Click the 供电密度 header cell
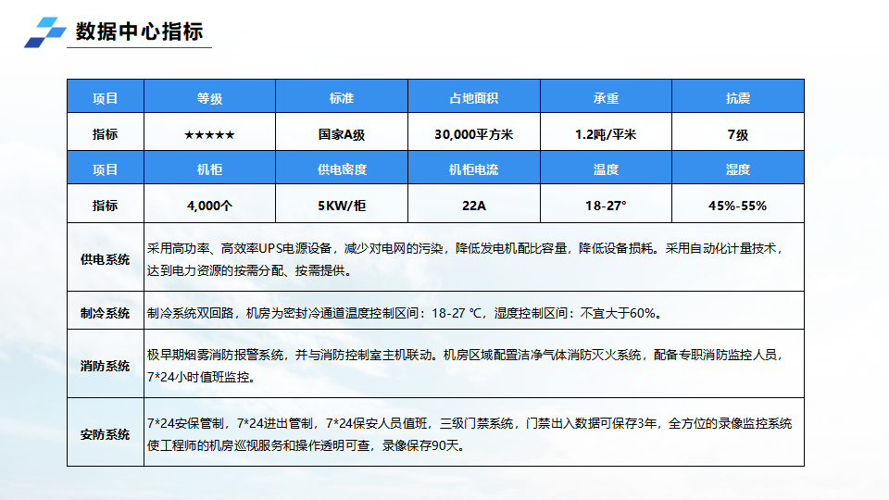This screenshot has height=500, width=889. (342, 169)
